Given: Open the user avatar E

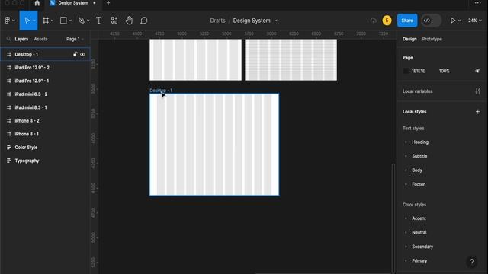Looking at the screenshot, I should tap(387, 21).
